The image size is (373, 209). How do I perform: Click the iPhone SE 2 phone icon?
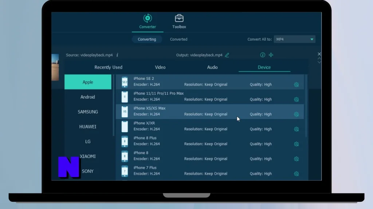125,82
